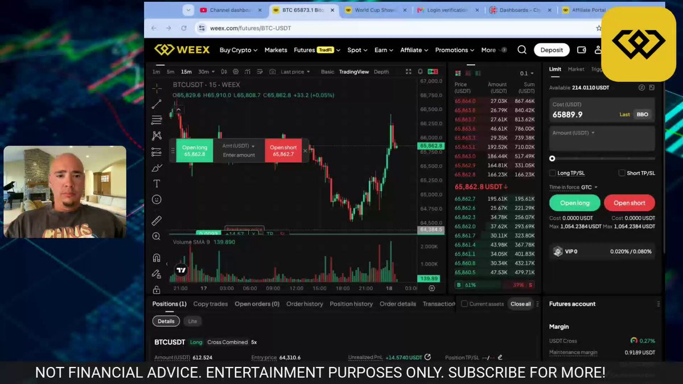Screen dimensions: 683x384
Task: Open search magnifier in WEEX header
Action: tap(522, 50)
